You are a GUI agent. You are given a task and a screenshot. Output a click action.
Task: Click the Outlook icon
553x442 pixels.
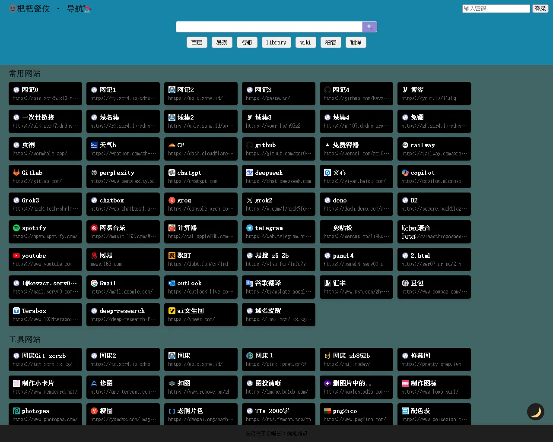[172, 283]
